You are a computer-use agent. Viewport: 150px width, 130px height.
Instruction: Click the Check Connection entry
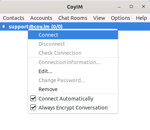73,53
